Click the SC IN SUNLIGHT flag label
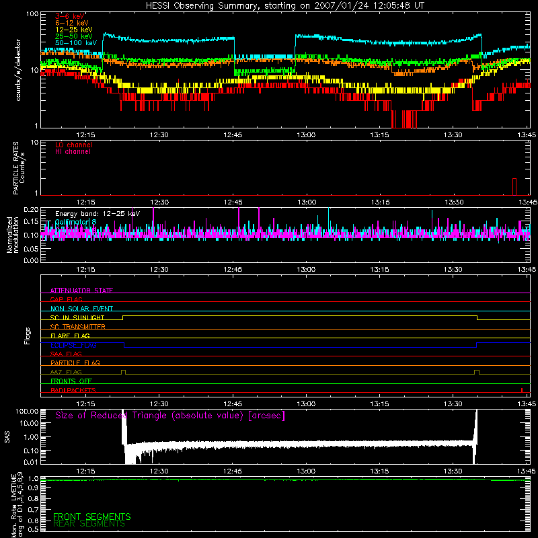Viewport: 538px width, 538px height. click(77, 317)
